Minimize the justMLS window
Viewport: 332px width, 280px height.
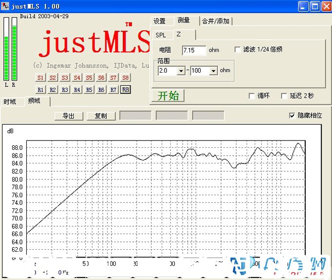[x=303, y=6]
